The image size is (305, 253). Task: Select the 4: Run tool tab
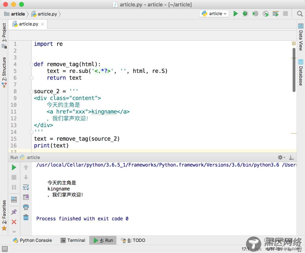click(103, 240)
